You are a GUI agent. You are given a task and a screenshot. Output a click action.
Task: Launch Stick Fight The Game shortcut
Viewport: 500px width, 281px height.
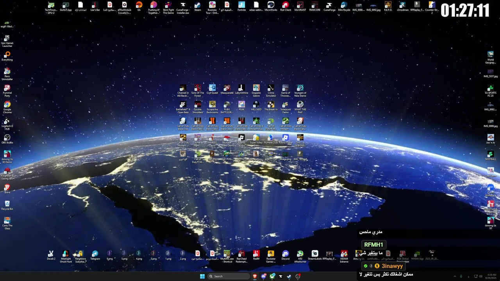click(x=168, y=8)
